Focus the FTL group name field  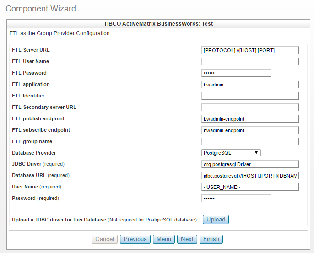pyautogui.click(x=250, y=142)
